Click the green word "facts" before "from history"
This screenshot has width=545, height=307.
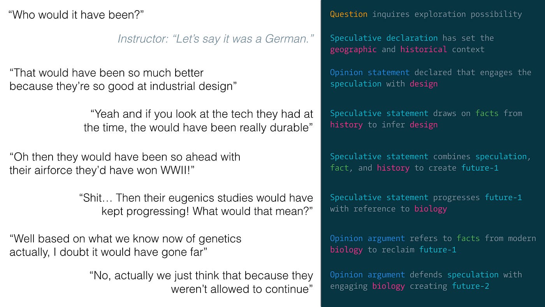(487, 113)
